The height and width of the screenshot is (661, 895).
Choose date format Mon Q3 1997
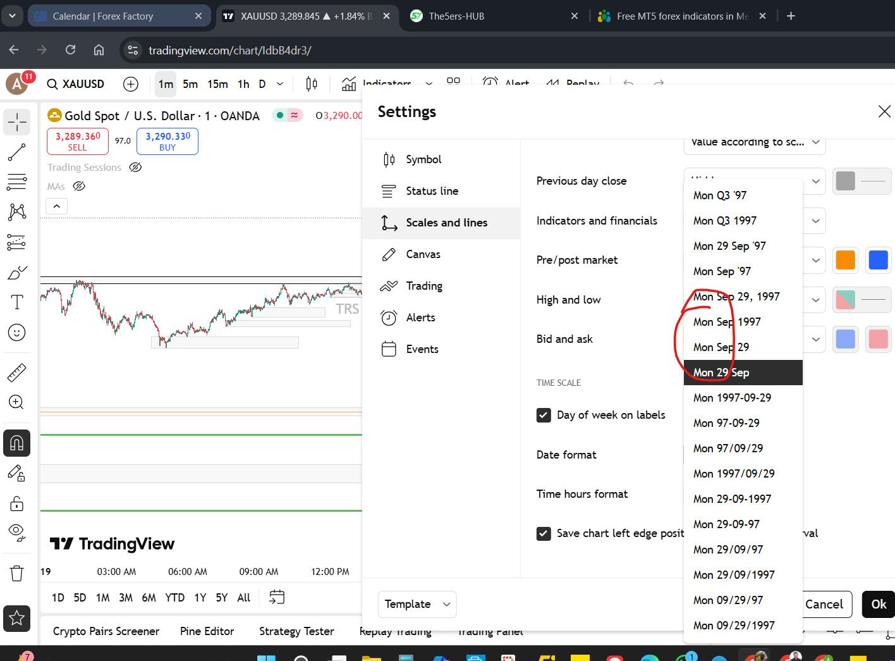click(x=743, y=221)
